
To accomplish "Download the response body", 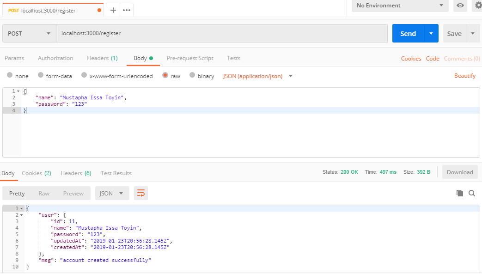I will coord(460,171).
